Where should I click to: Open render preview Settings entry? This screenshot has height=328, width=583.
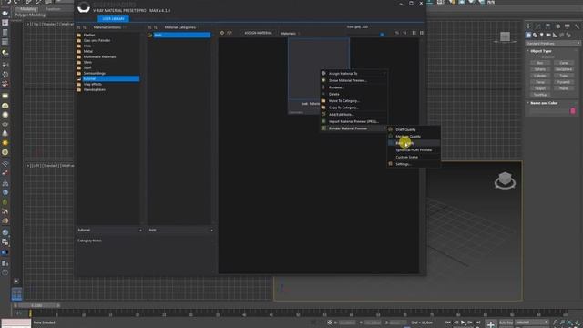(x=414, y=164)
